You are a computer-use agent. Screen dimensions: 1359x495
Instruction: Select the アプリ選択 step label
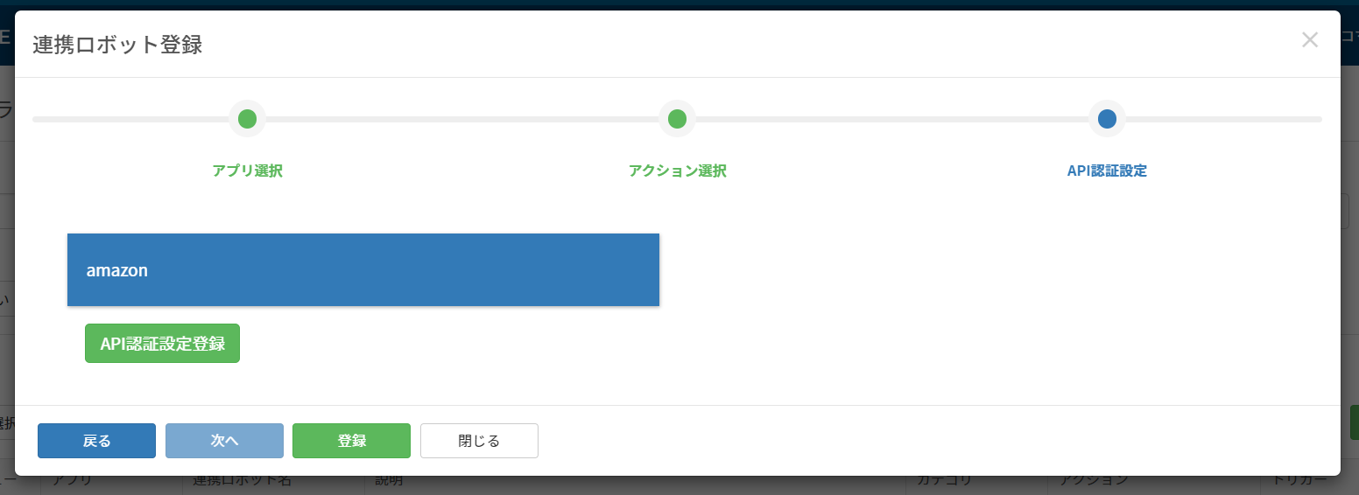point(247,171)
